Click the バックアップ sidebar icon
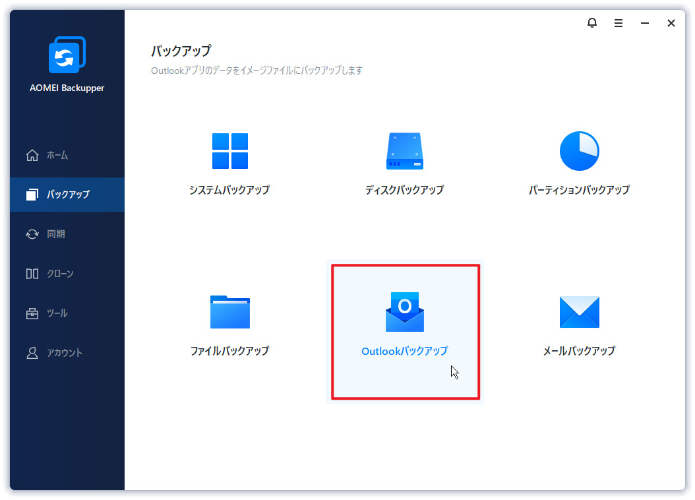Screen dimensions: 695x500 click(32, 194)
